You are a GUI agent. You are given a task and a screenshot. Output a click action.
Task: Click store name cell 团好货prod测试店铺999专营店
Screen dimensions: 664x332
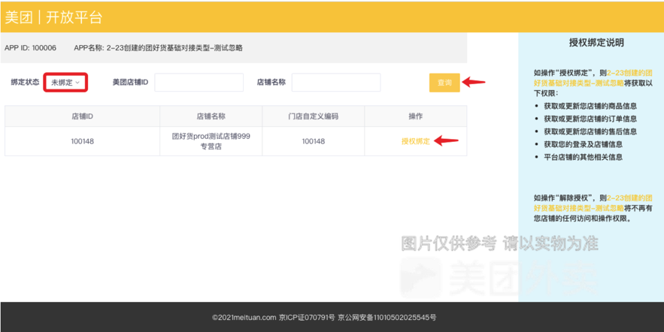211,141
